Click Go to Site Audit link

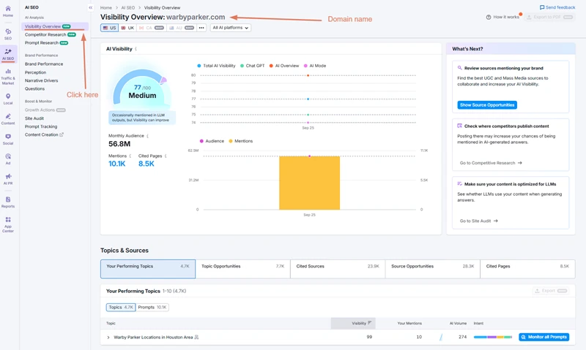tap(478, 221)
